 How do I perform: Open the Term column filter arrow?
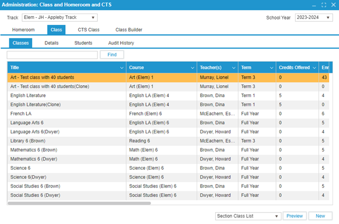point(270,68)
